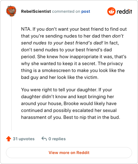Click the sentence "Best to nip that in the bud."
This screenshot has height=164, width=138.
92,117
